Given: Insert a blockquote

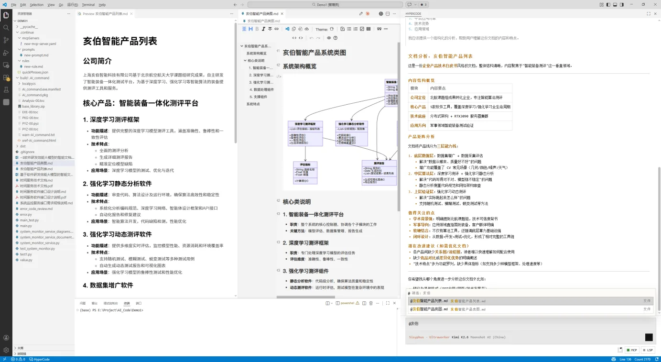Looking at the screenshot, I should click(379, 29).
